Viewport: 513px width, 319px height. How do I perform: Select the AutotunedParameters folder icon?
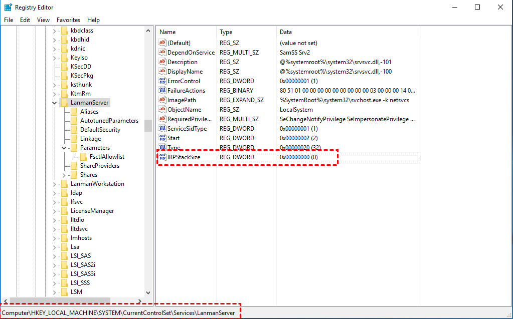coord(74,121)
